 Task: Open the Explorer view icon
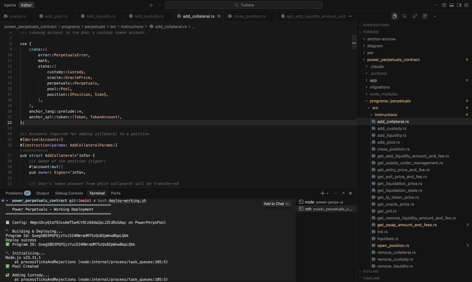pos(395,16)
